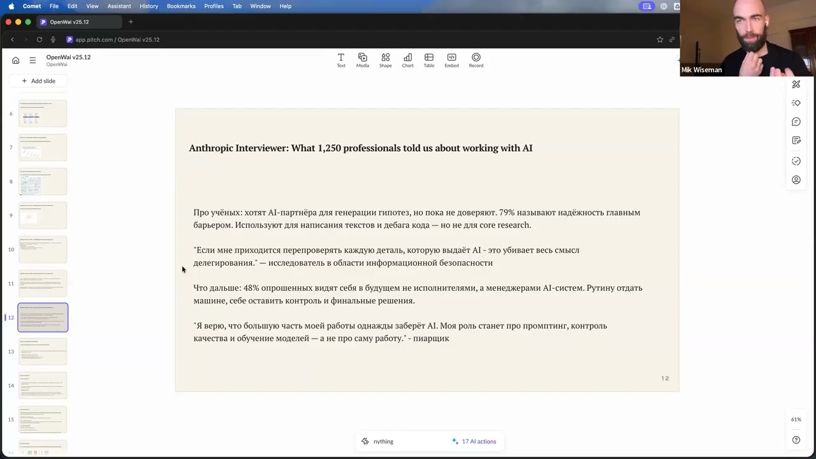The height and width of the screenshot is (459, 816).
Task: Reload the page
Action: click(40, 40)
